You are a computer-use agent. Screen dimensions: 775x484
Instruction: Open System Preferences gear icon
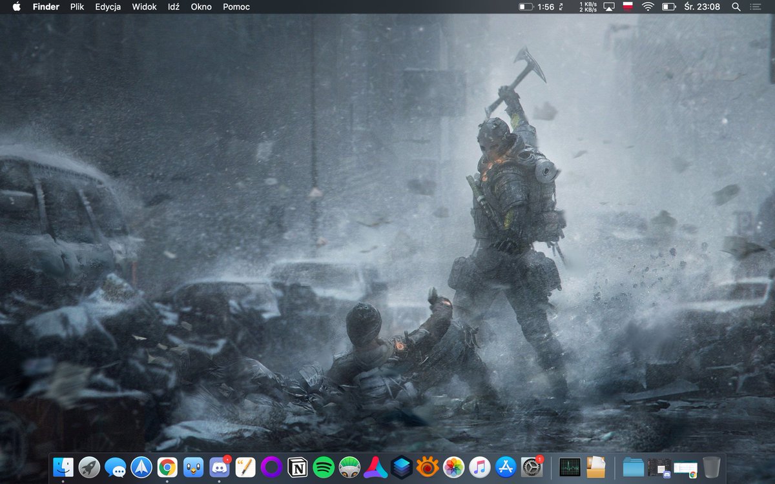pos(532,467)
